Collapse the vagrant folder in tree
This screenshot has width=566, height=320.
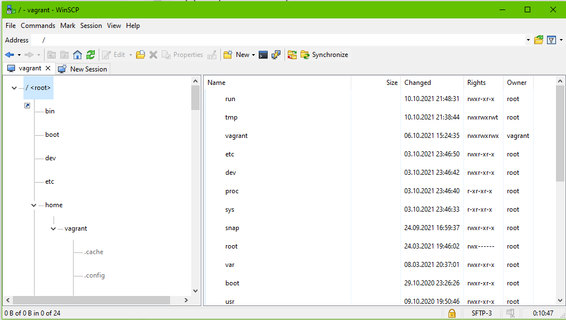point(53,229)
